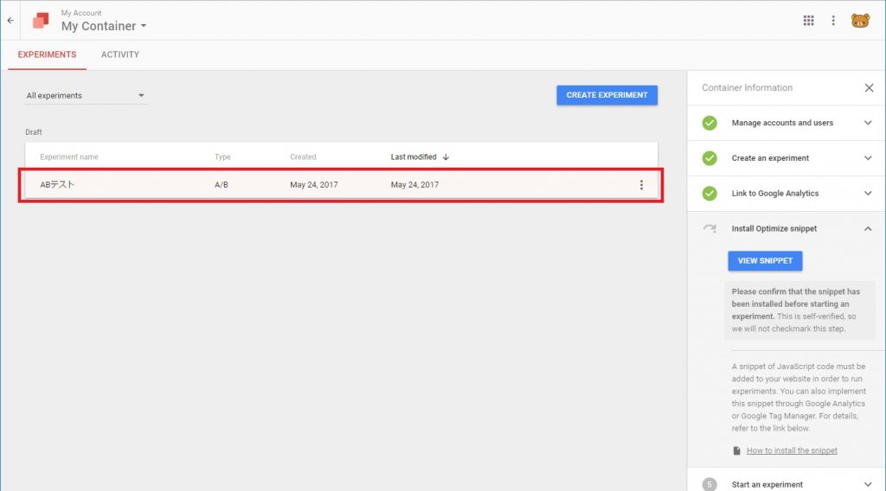This screenshot has height=491, width=886.
Task: Open the ABテスト experiment
Action: tap(341, 185)
